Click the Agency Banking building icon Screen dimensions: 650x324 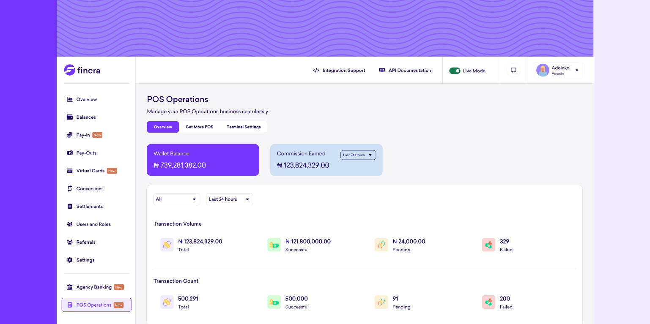(x=70, y=287)
